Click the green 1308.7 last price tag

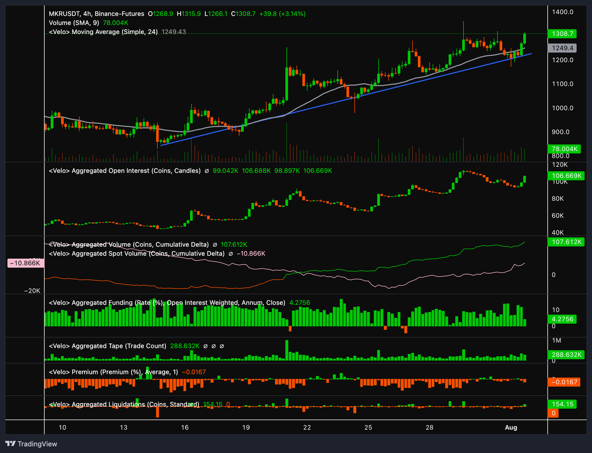click(561, 34)
